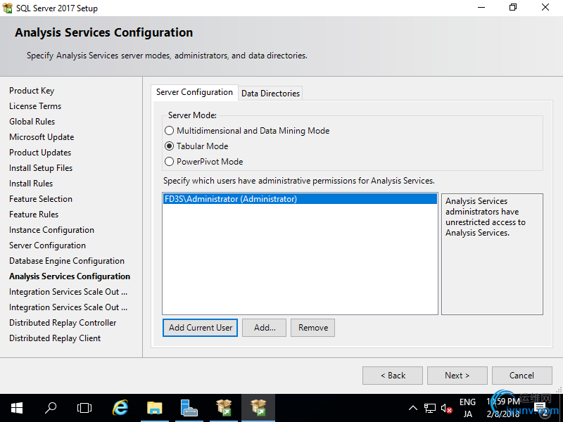Screen dimensions: 563x422
Task: Switch to Server Configuration tab
Action: tap(194, 92)
